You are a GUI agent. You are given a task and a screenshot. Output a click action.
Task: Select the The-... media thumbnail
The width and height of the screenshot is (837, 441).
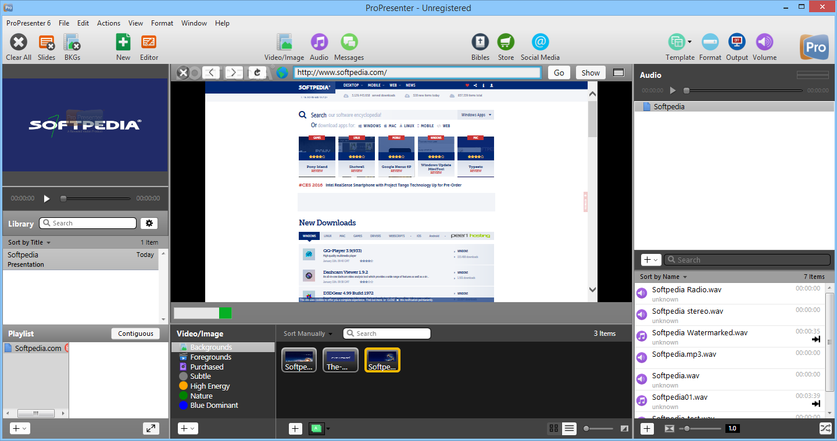click(341, 360)
